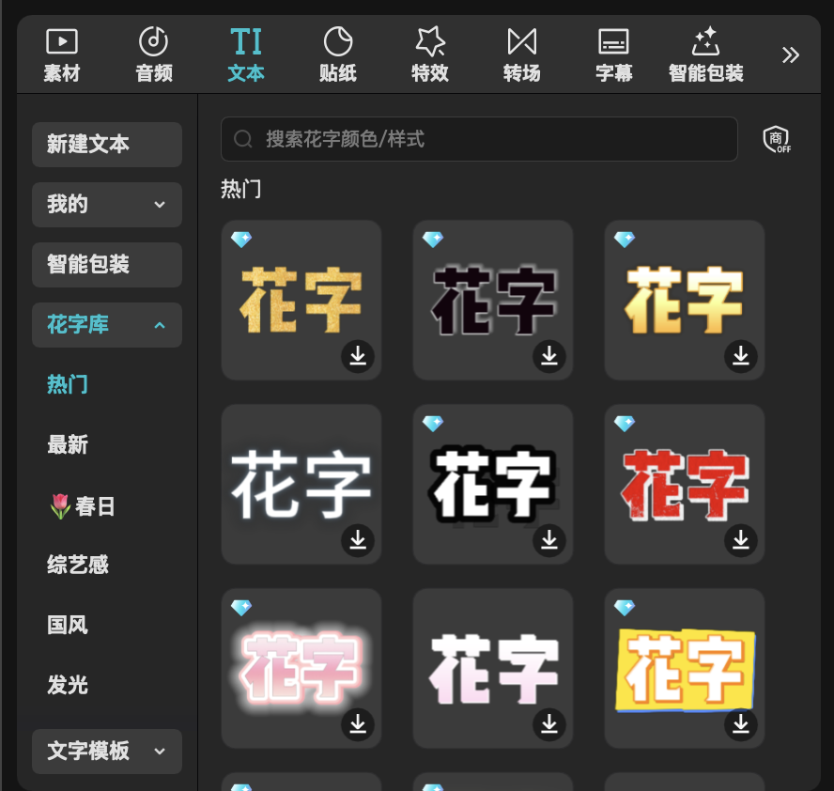Select the 最新 category
Viewport: 834px width, 791px height.
pos(68,444)
